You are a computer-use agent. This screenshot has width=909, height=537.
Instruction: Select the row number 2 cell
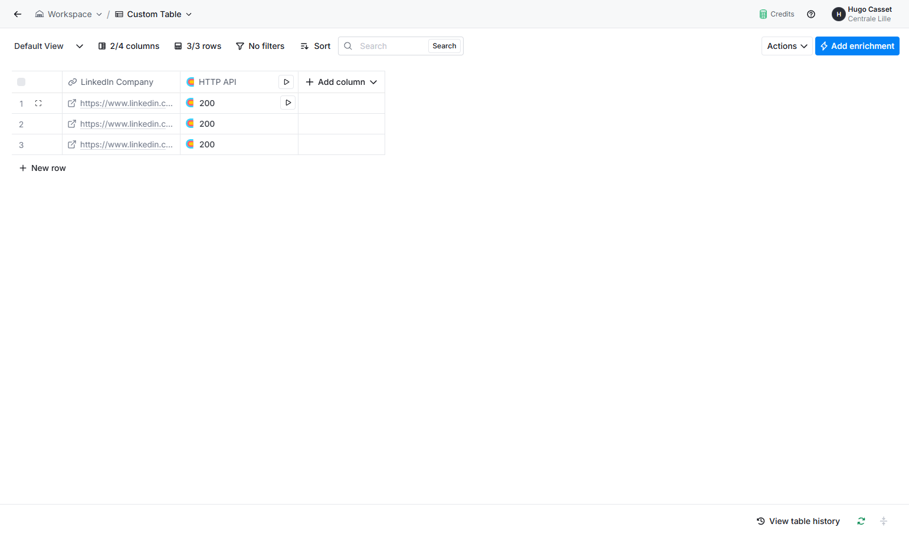[x=21, y=124]
